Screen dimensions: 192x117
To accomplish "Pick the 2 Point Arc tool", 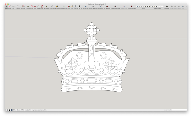I will point(18,6).
